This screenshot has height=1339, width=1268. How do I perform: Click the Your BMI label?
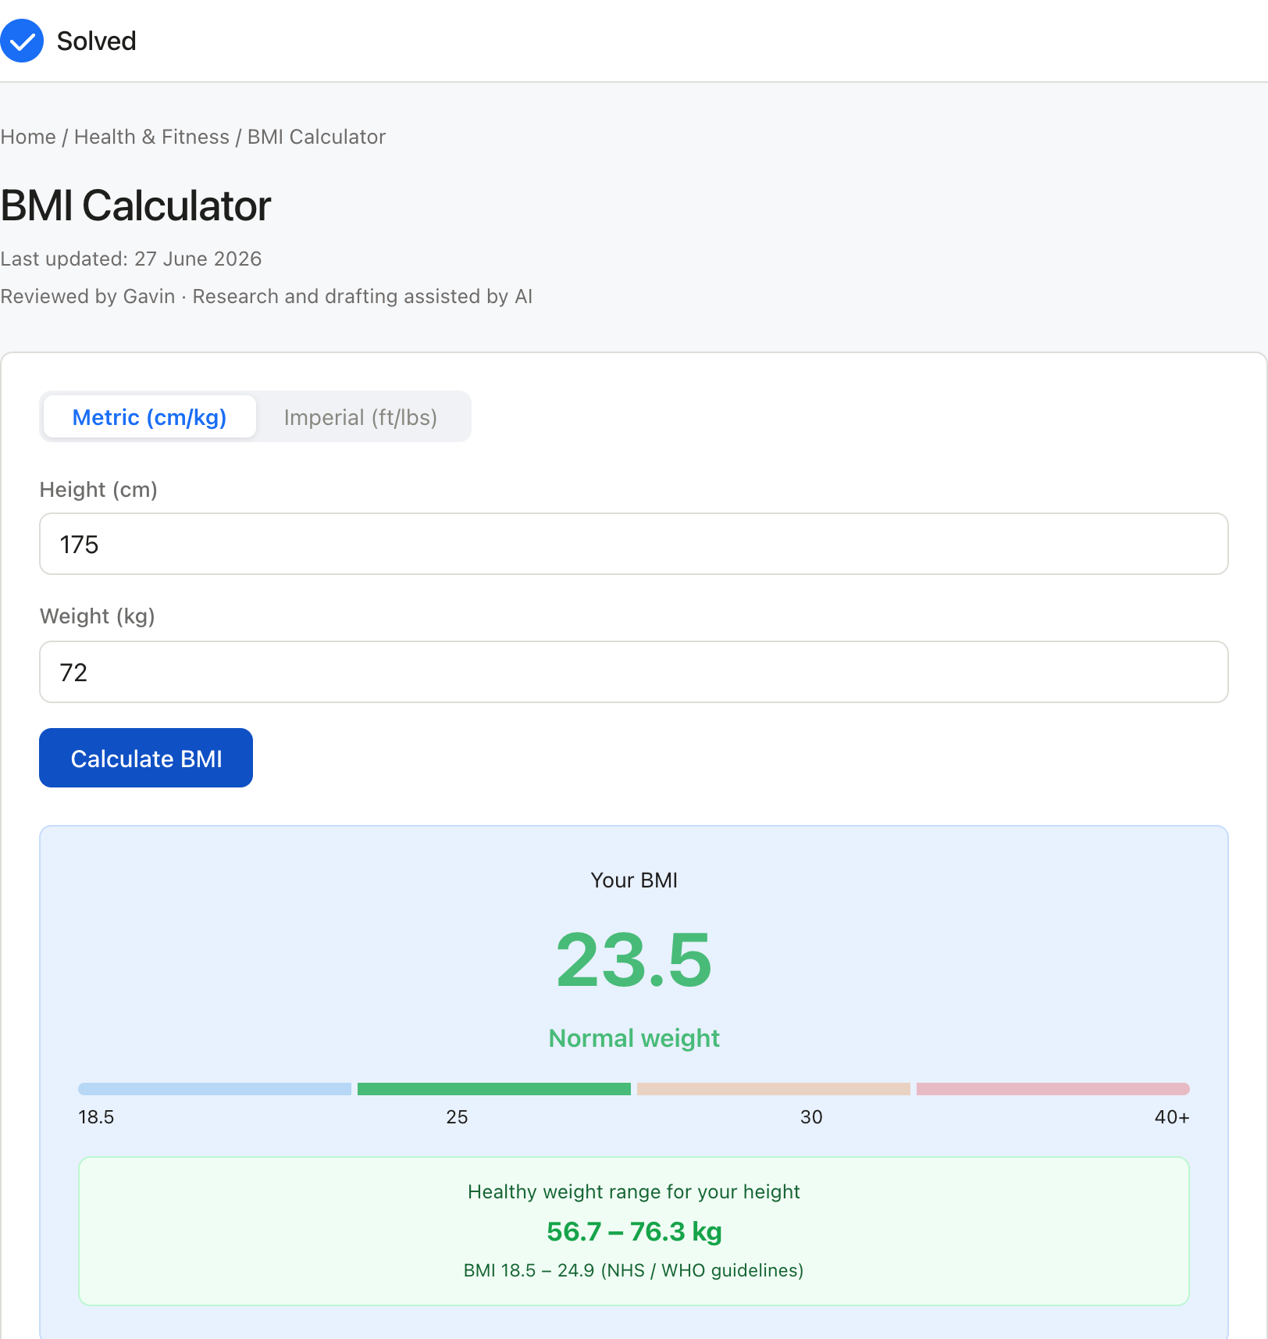[x=634, y=880]
